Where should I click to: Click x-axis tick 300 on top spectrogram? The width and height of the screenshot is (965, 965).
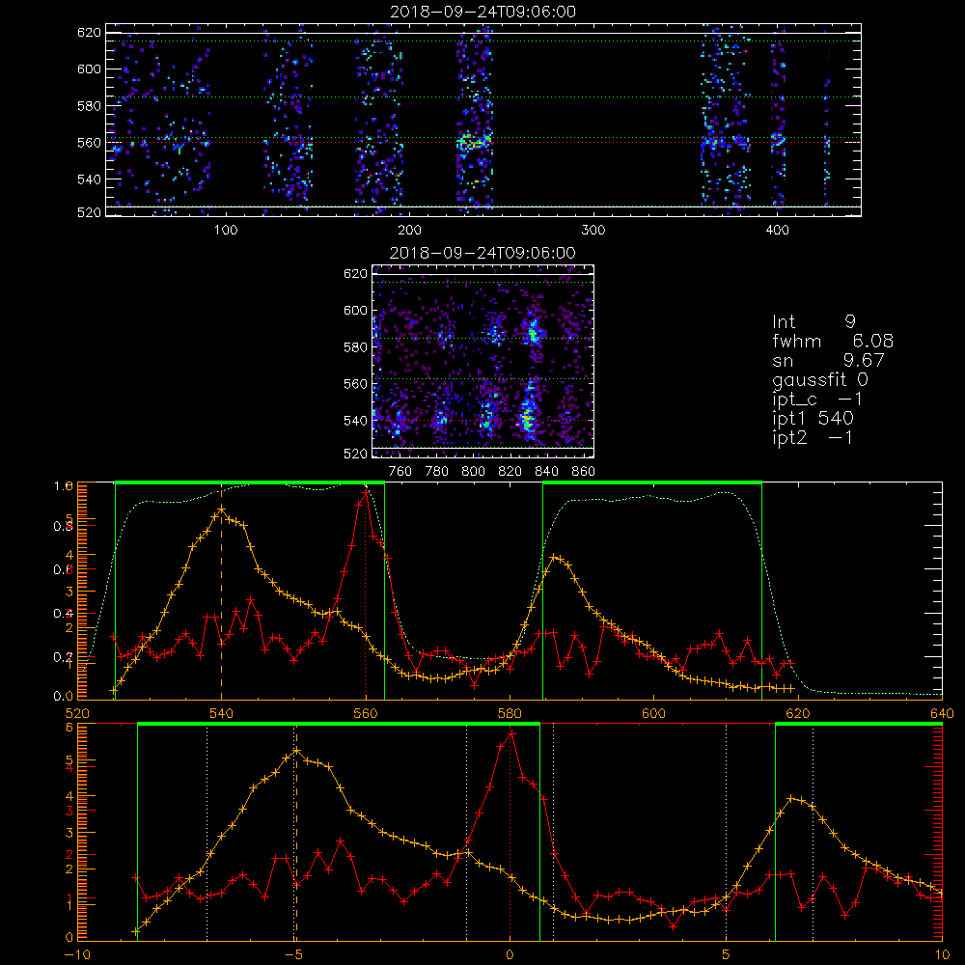pyautogui.click(x=593, y=231)
